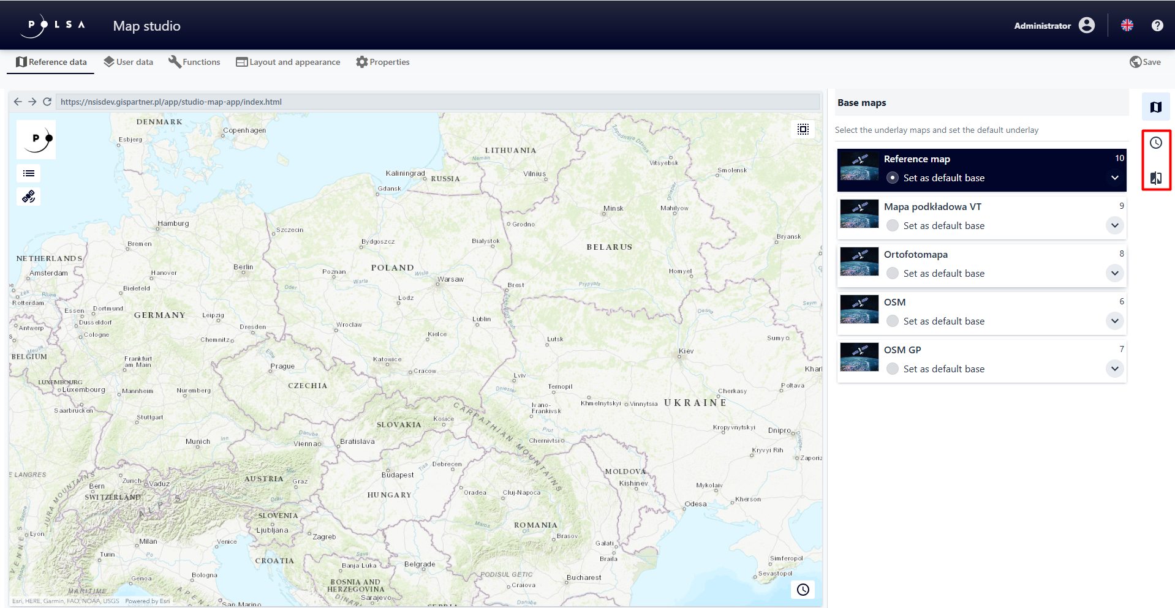Screen dimensions: 1175x608
Task: Click the satellite icon on the map
Action: (29, 197)
